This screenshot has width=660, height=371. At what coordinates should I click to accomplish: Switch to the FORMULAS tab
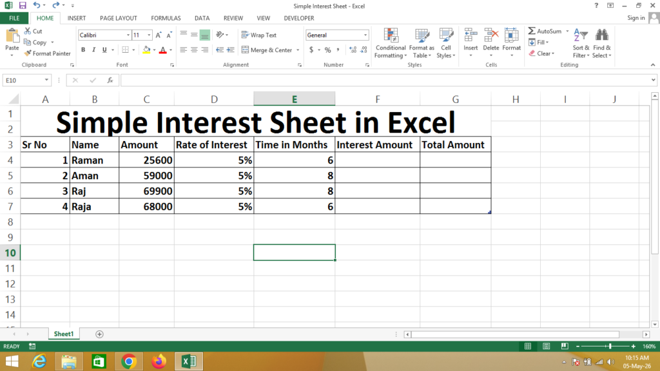pos(166,18)
